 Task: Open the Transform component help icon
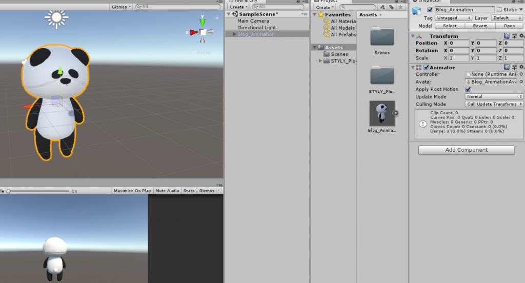pyautogui.click(x=507, y=36)
